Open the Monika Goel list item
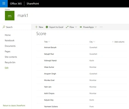The width and height of the screenshot is (129, 109). coord(49,80)
